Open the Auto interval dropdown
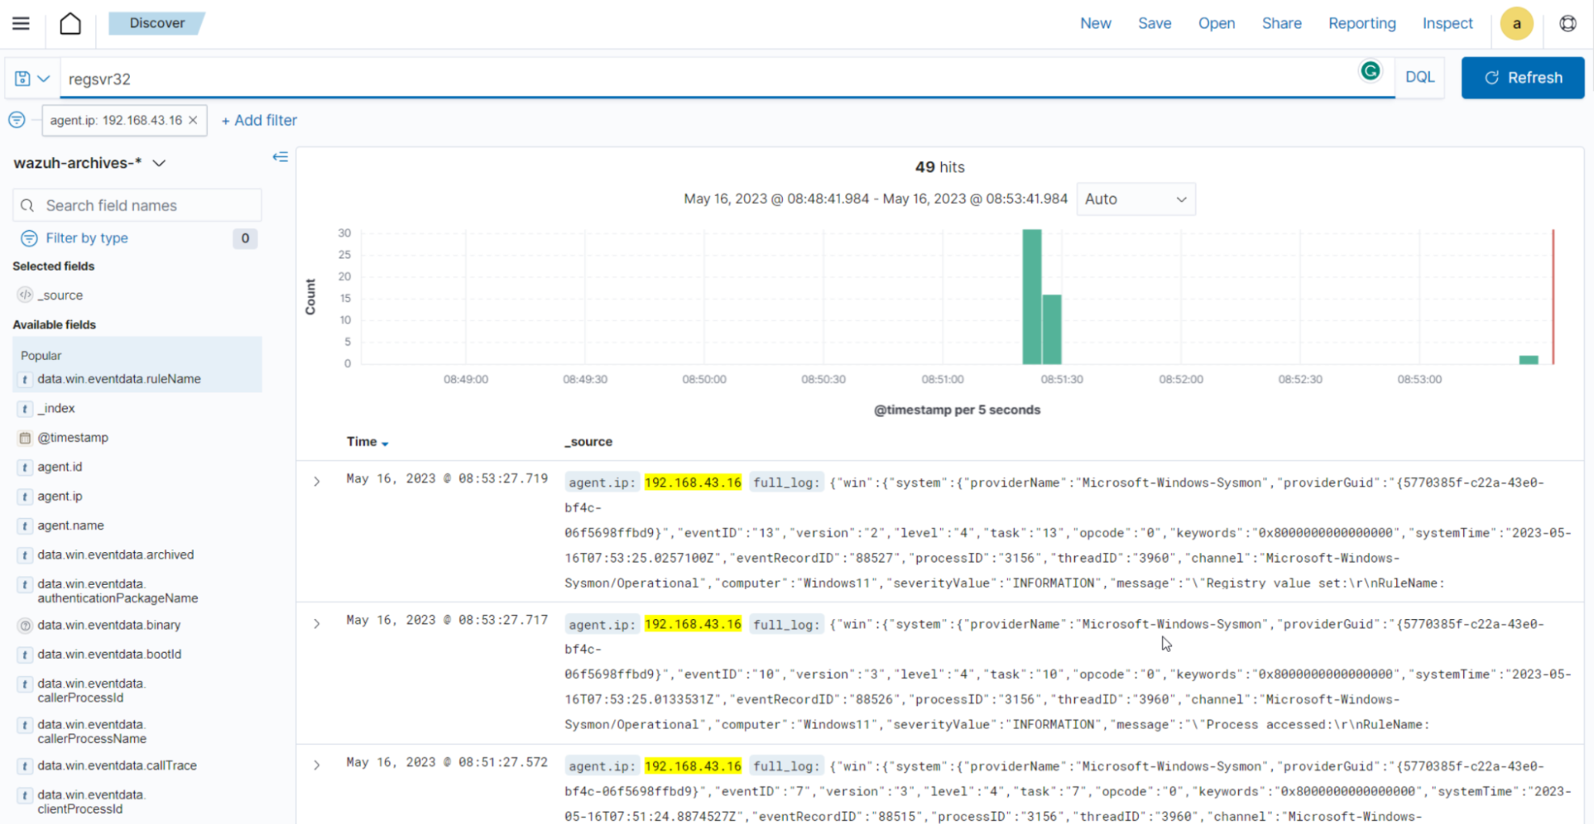This screenshot has height=824, width=1594. [x=1135, y=199]
